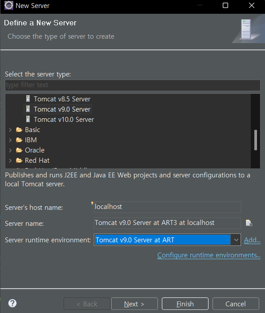
Task: Maximize the New Server window
Action: [225, 5]
